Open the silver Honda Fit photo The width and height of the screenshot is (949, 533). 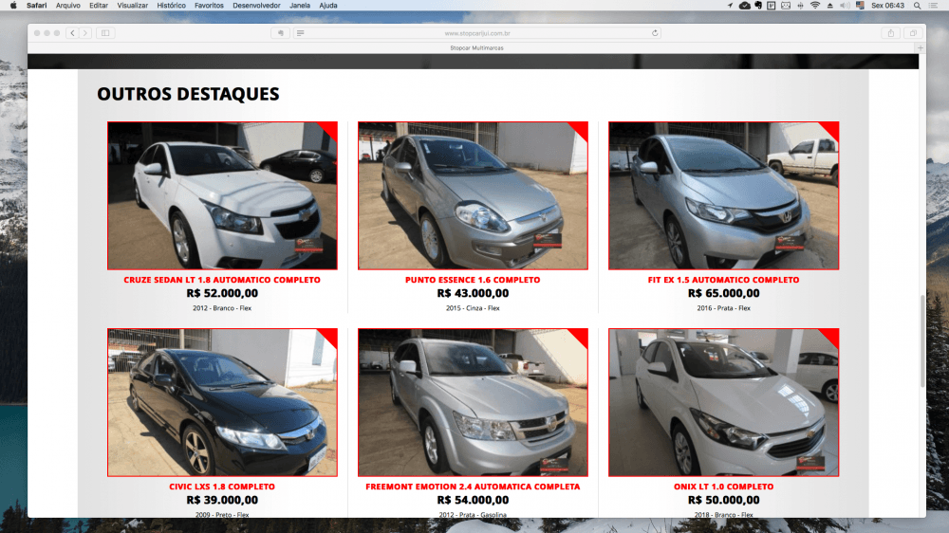723,195
